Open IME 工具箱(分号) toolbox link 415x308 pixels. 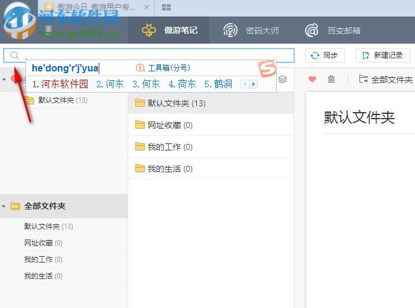pos(163,68)
